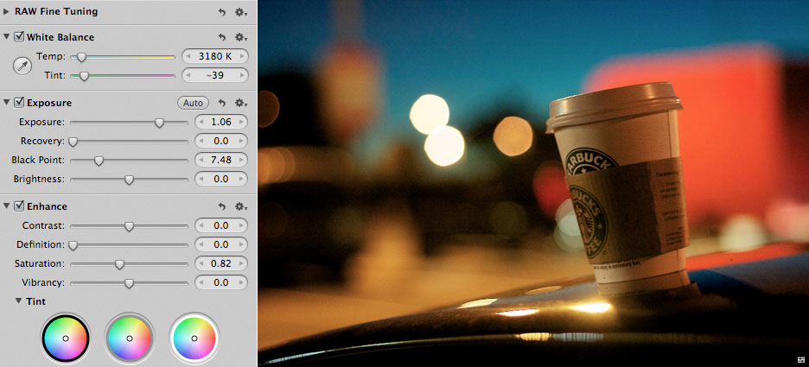Click the Vibrancy slider handle

point(129,283)
